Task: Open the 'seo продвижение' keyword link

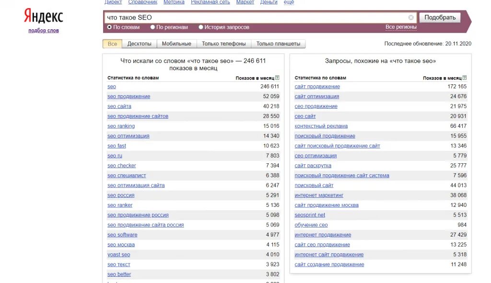Action: point(129,97)
